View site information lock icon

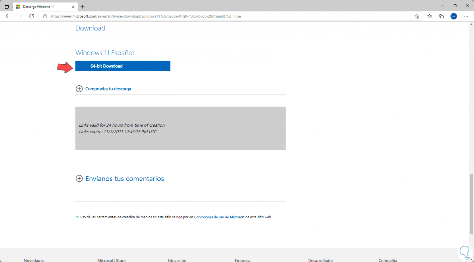coord(45,16)
